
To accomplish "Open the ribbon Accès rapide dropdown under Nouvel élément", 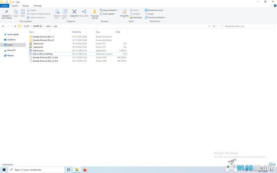I will coord(109,14).
